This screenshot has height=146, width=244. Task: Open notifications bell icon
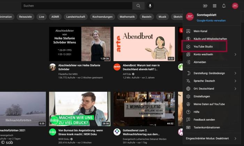click(224, 6)
